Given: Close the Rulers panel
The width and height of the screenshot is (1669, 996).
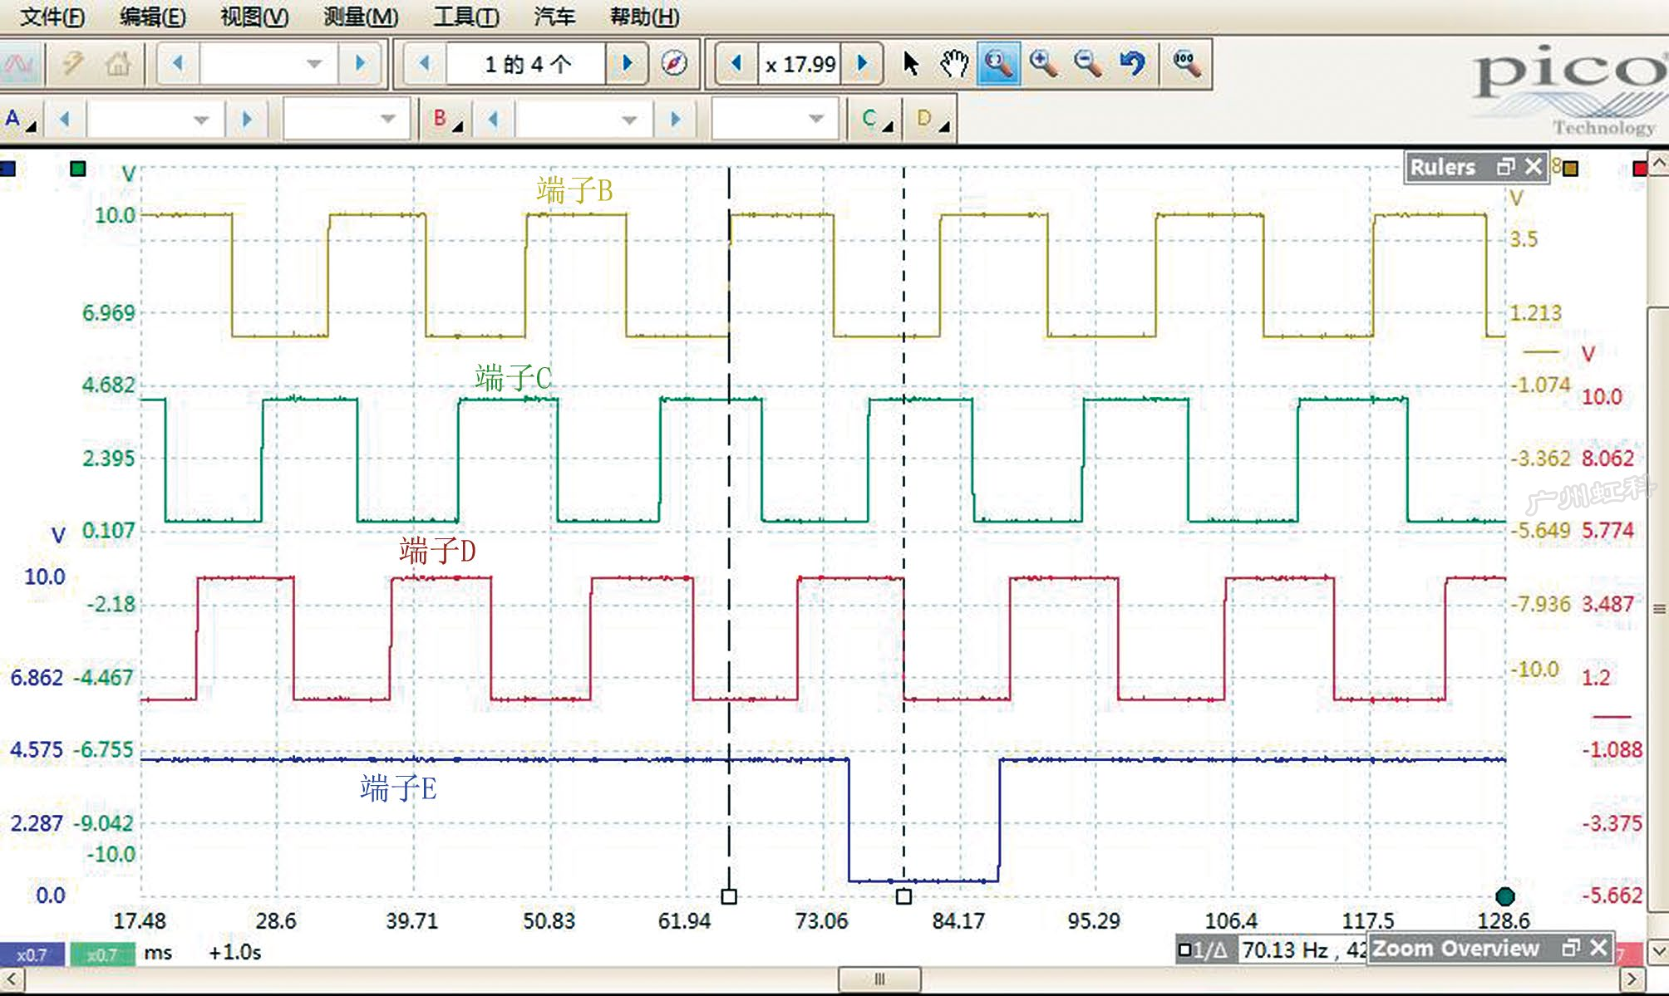Looking at the screenshot, I should pos(1534,167).
